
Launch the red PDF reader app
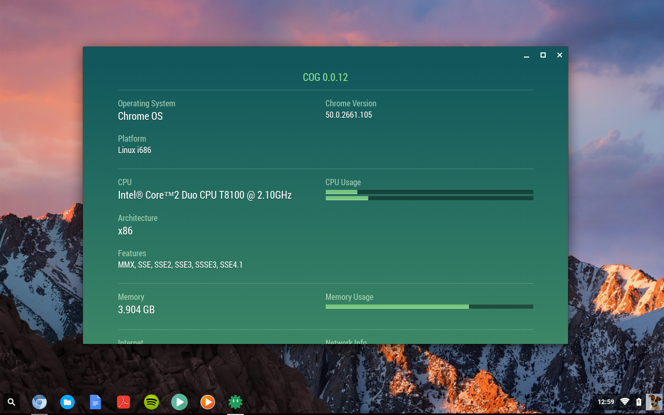pos(123,402)
